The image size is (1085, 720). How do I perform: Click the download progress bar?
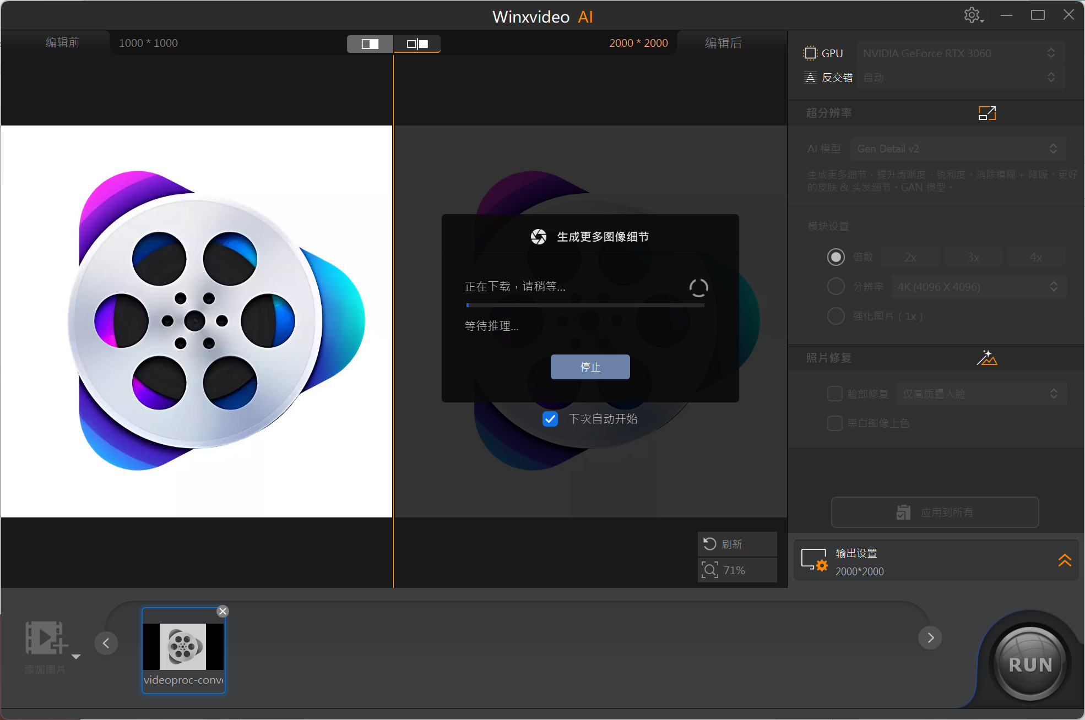[585, 305]
